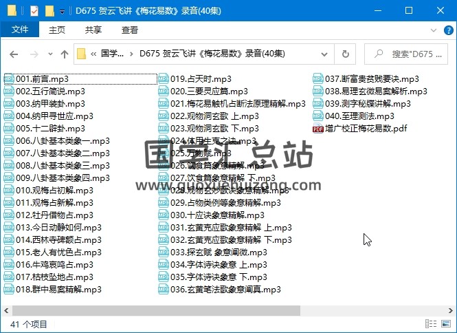Expand the ribbon with the chevron
Viewport: 457px width, 333px height.
(x=434, y=30)
